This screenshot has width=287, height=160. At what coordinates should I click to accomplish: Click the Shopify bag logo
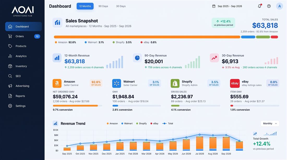pyautogui.click(x=175, y=83)
